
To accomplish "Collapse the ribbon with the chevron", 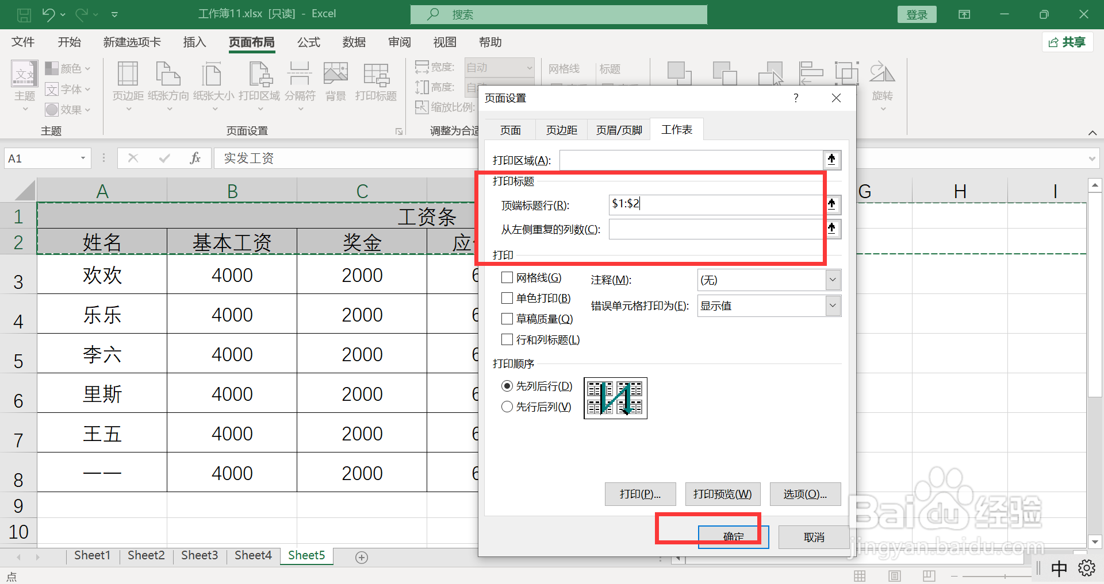I will pos(1092,133).
